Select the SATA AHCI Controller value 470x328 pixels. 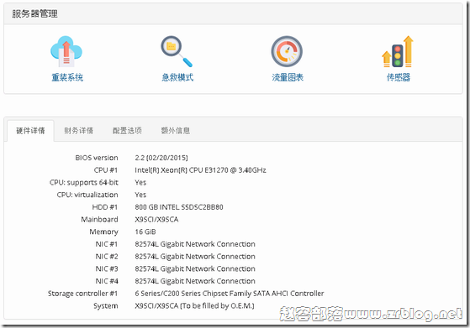[x=230, y=294]
